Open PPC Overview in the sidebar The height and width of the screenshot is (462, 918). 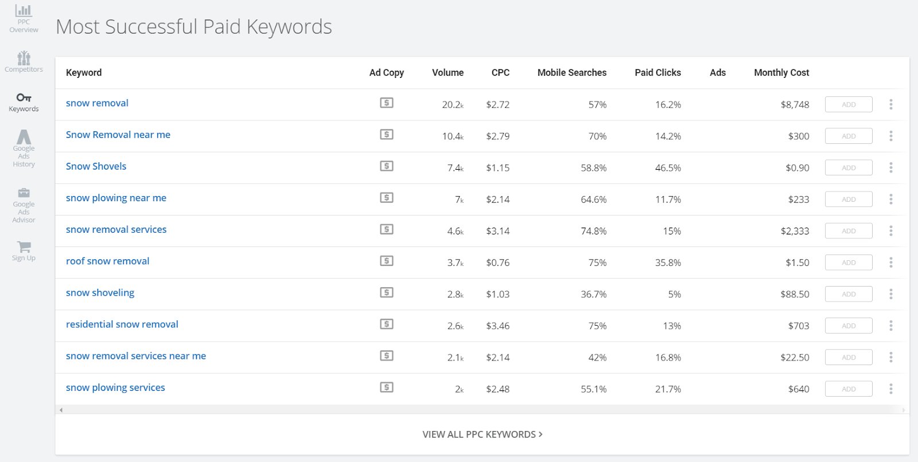click(24, 18)
